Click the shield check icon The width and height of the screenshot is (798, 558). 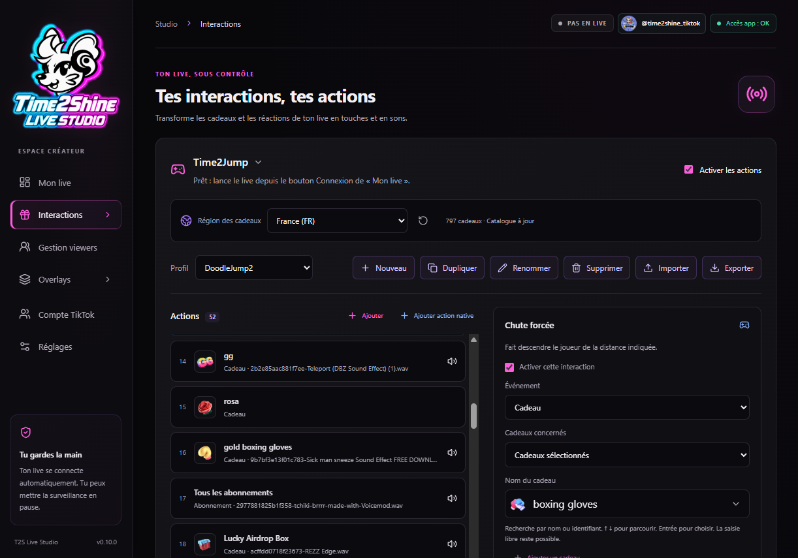pyautogui.click(x=26, y=432)
